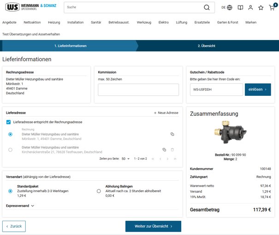Select the Kirchenäckerstraße 21 address radio

11,150
